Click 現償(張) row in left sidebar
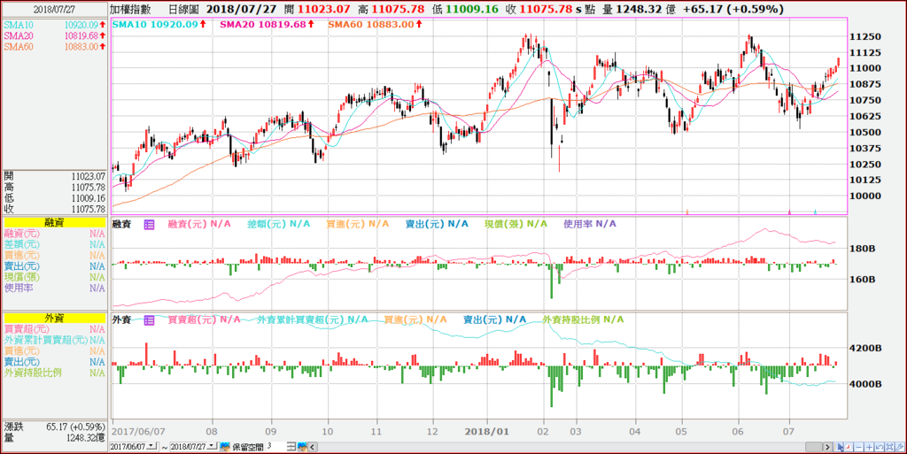Screen dimensions: 907x454 (x=54, y=277)
